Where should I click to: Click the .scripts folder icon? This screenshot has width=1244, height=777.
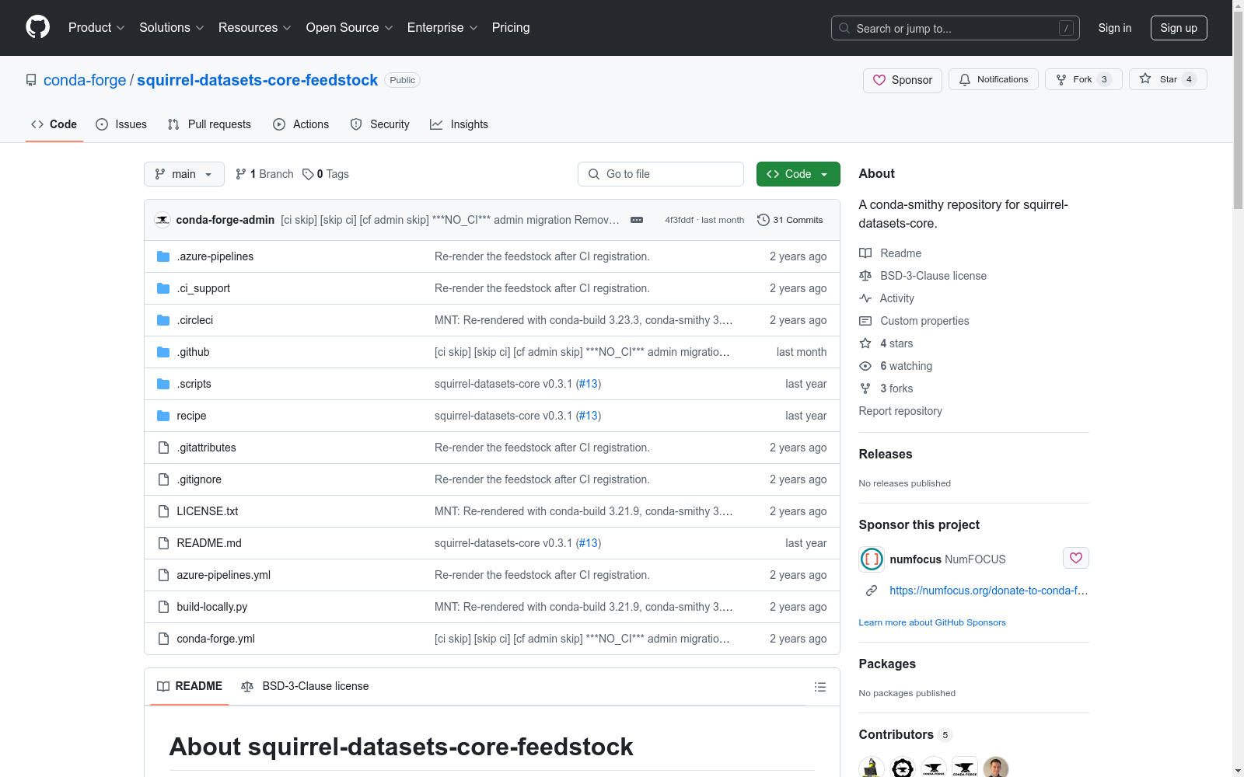click(x=163, y=384)
